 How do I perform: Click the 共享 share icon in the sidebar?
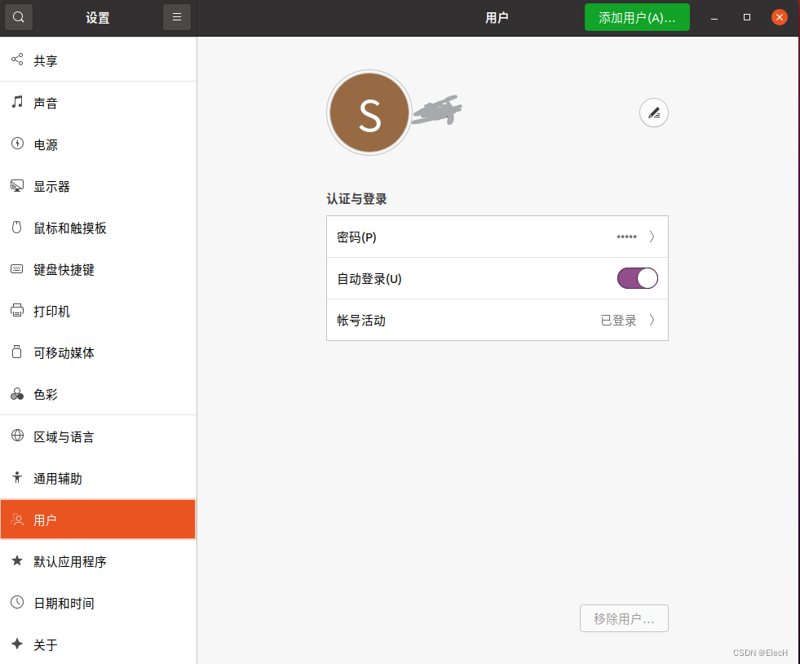[x=17, y=60]
